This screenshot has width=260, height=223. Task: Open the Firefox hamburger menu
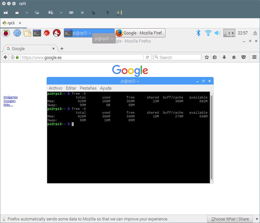tap(254, 57)
